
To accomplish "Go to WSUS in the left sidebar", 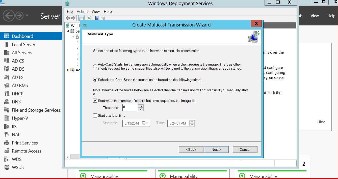I will point(18,167).
